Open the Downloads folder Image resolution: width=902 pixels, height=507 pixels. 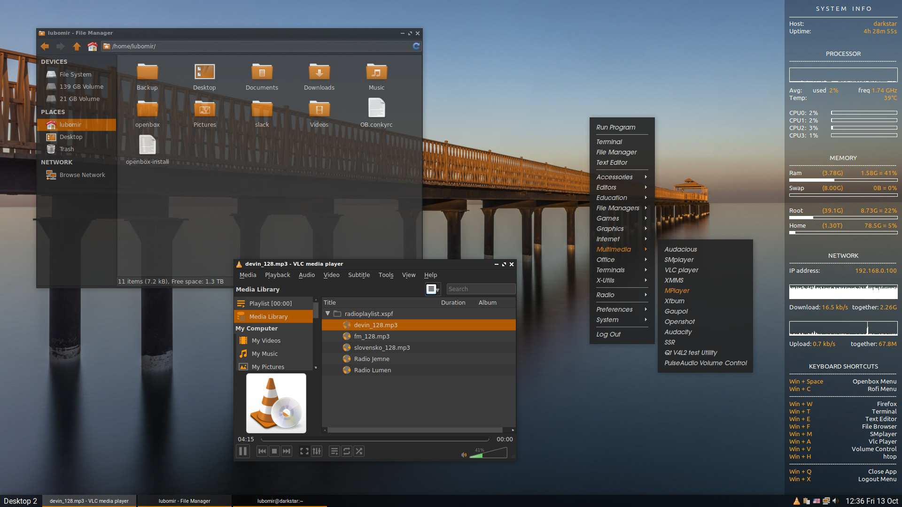pyautogui.click(x=319, y=77)
